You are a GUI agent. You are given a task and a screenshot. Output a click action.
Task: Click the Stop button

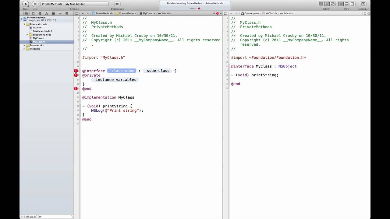click(x=35, y=4)
